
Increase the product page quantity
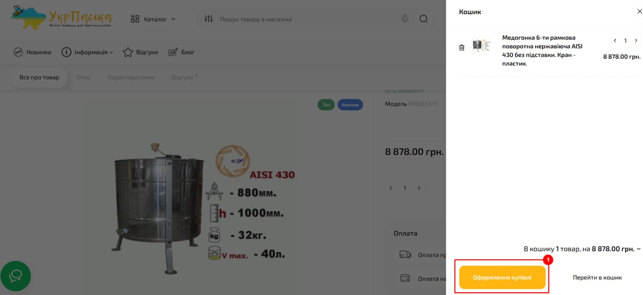point(419,188)
